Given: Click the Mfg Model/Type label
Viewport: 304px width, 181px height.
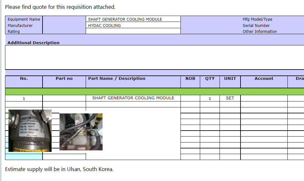Looking at the screenshot, I should pos(257,19).
